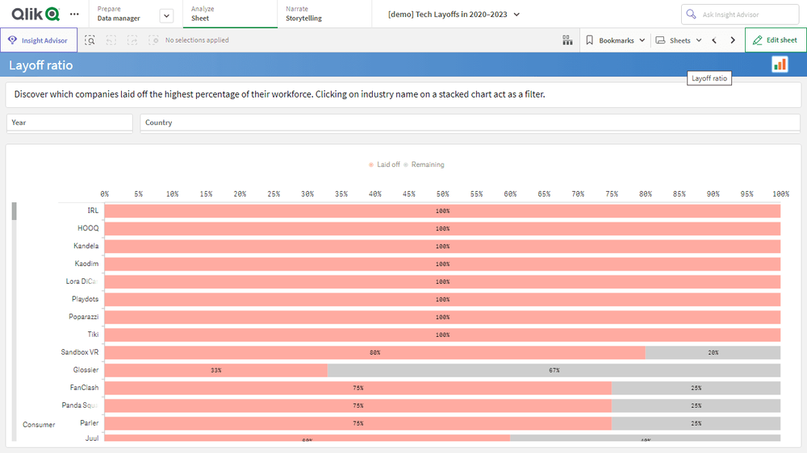Expand the Prepare dropdown arrow
The image size is (807, 453).
166,15
